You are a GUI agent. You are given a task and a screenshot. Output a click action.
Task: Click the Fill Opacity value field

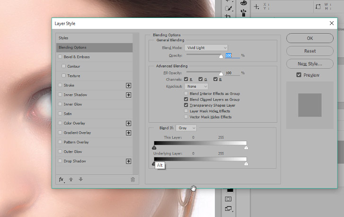tap(232, 73)
